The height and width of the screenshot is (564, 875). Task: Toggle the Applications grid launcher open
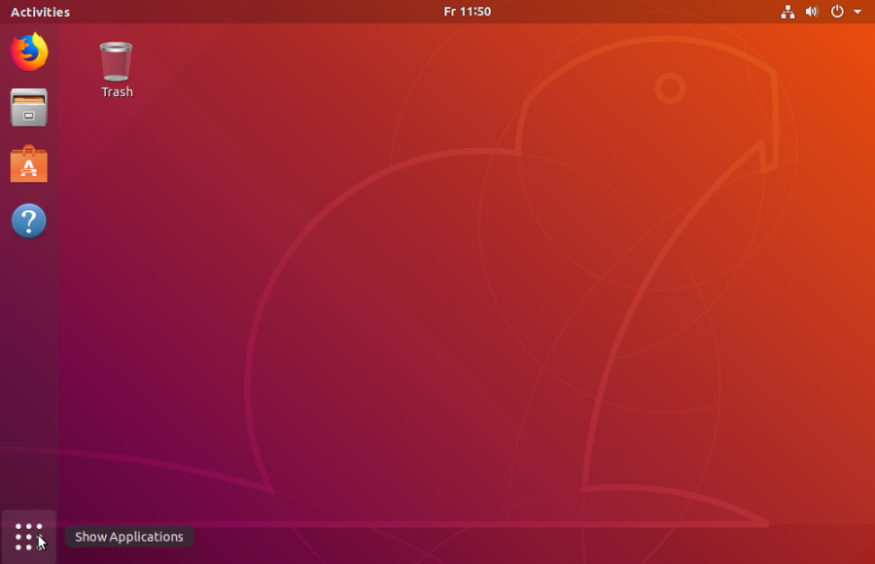click(x=28, y=537)
